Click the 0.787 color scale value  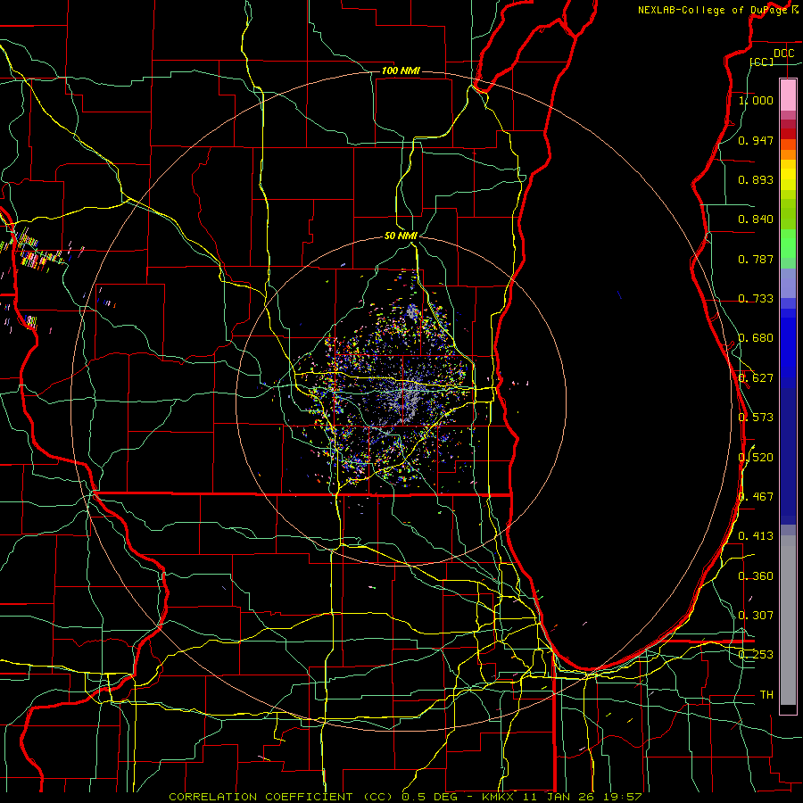tap(756, 259)
